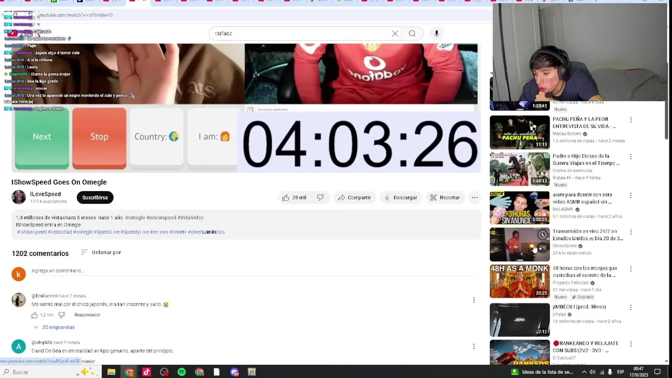Click the browser address bar URL
This screenshot has width=672, height=378.
[75, 15]
